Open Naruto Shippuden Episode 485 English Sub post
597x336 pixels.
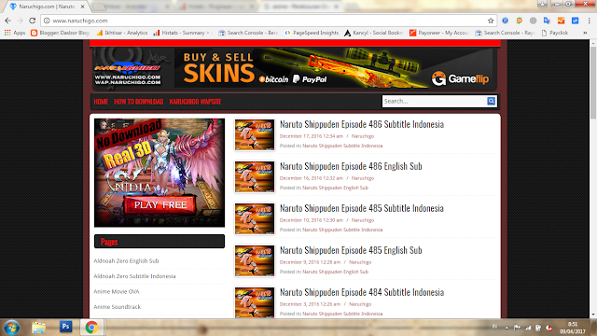coord(351,250)
